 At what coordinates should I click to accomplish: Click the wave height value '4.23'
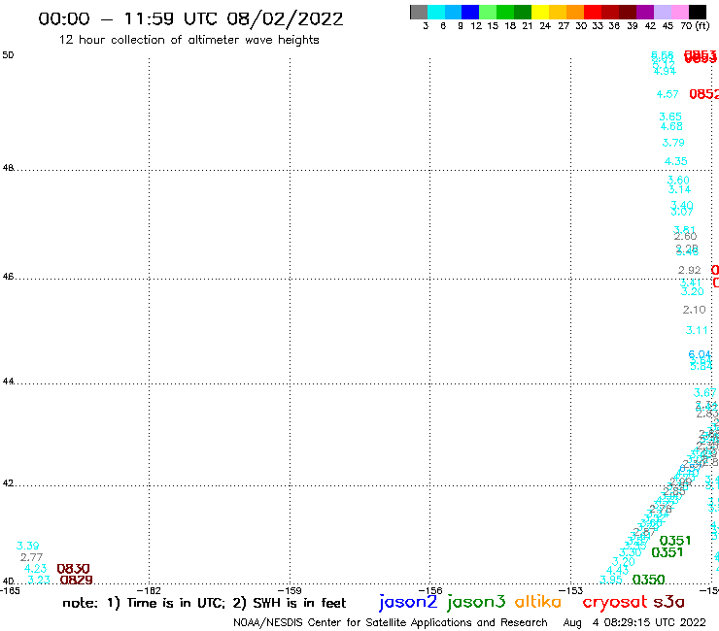tap(35, 568)
